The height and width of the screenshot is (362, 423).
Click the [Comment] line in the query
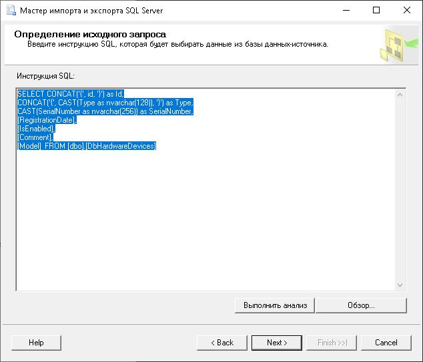[x=35, y=137]
